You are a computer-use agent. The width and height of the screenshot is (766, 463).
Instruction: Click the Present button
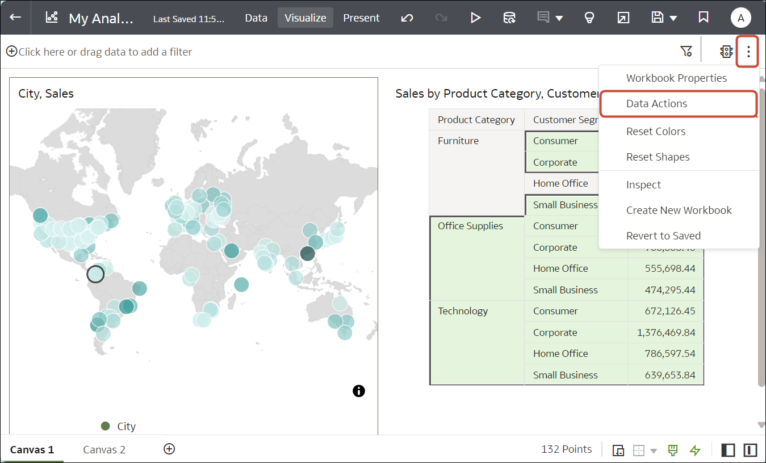pos(361,18)
